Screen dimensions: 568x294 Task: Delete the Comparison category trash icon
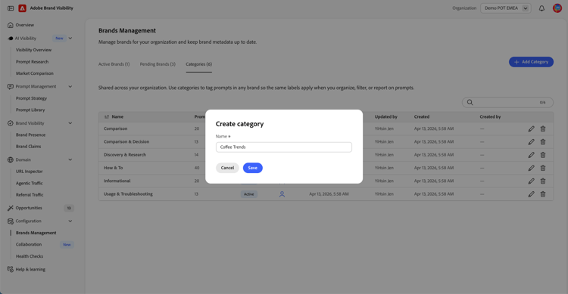(543, 128)
